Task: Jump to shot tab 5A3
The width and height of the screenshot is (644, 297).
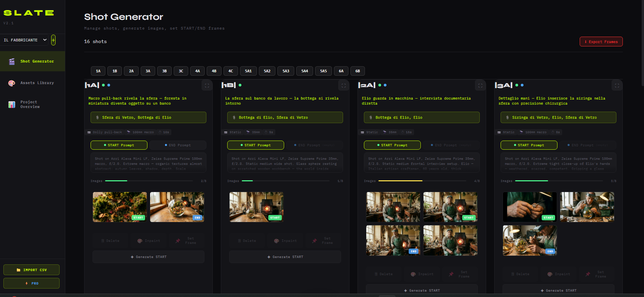Action: click(286, 71)
